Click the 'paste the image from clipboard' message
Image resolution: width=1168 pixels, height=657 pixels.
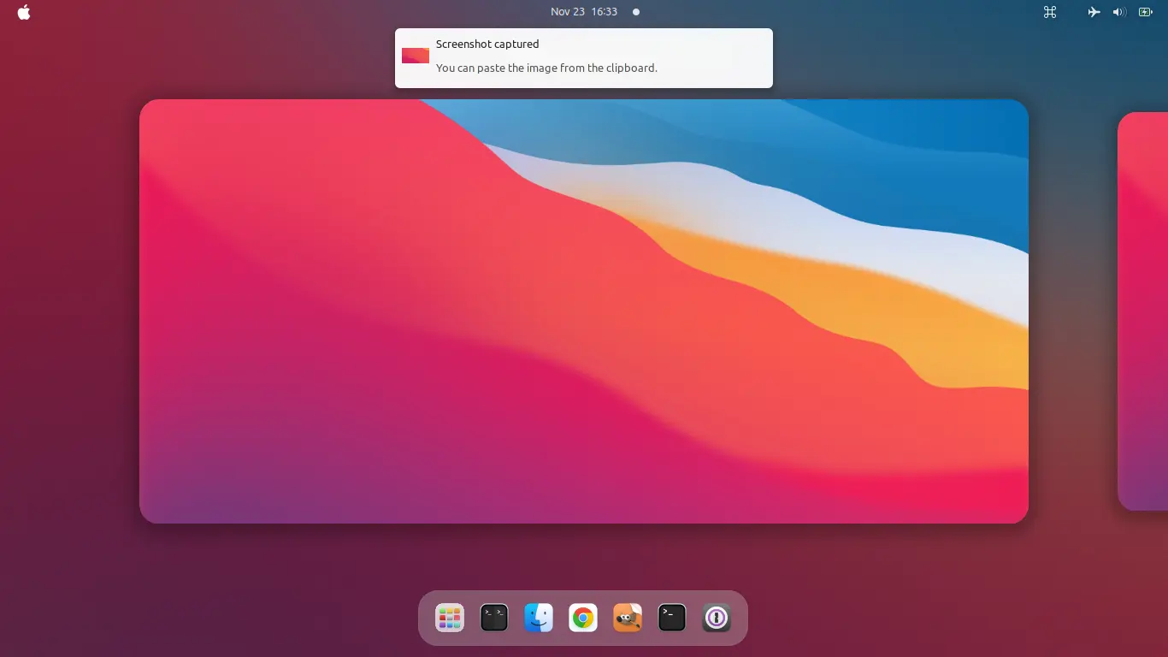(546, 68)
